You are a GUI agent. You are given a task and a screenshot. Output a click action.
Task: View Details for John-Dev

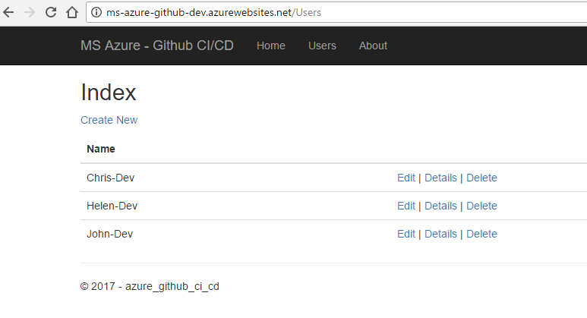(440, 234)
